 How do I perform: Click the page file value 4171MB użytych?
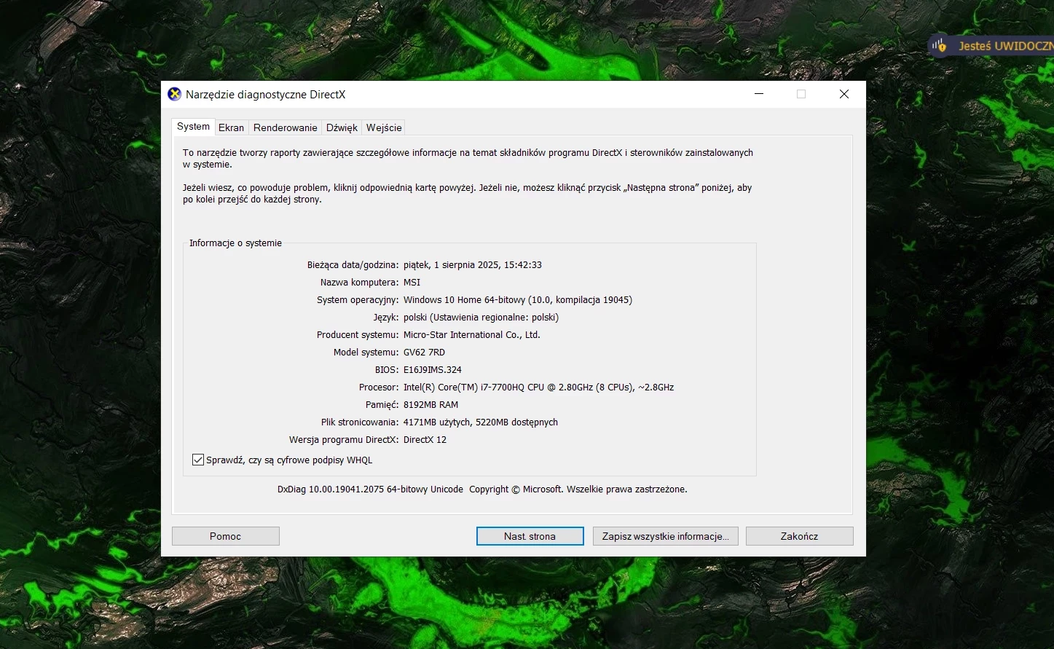(x=481, y=422)
